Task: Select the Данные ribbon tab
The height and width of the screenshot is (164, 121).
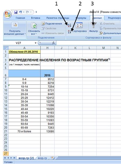Action: (x=97, y=18)
